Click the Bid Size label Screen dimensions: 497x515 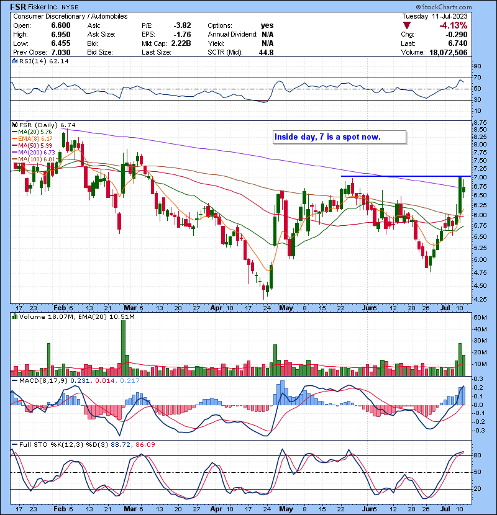pyautogui.click(x=100, y=52)
